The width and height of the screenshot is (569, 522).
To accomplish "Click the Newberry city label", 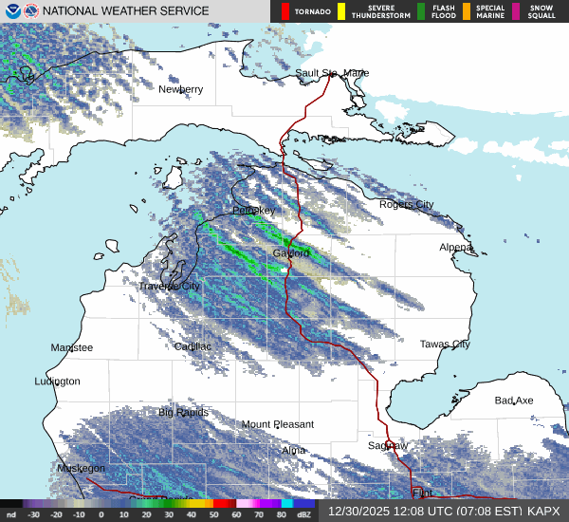I will [180, 89].
